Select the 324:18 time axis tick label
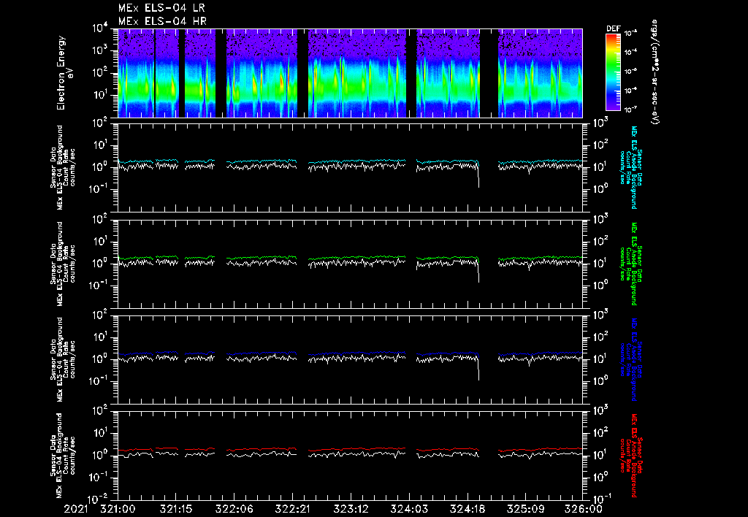 coord(468,508)
